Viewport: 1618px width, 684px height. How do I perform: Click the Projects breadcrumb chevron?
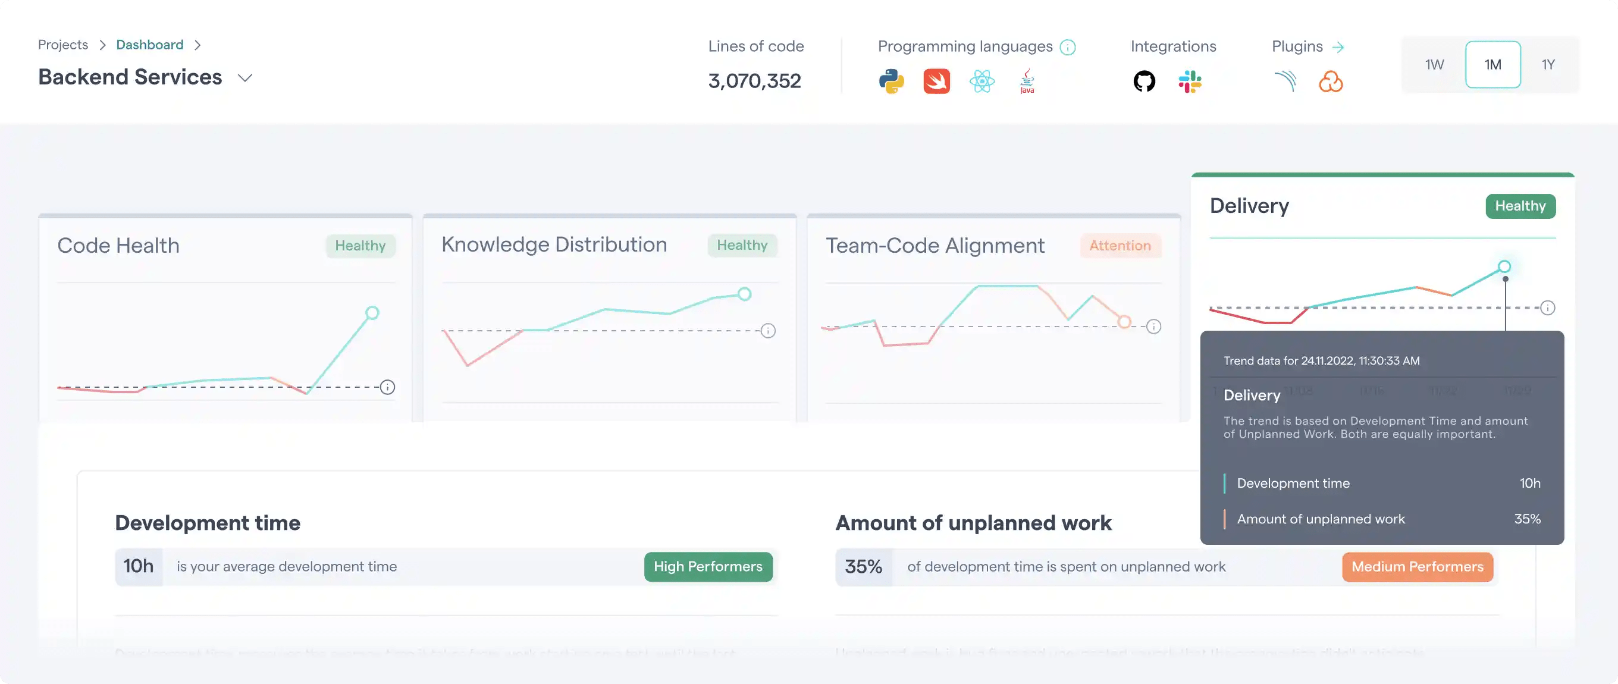pos(102,45)
